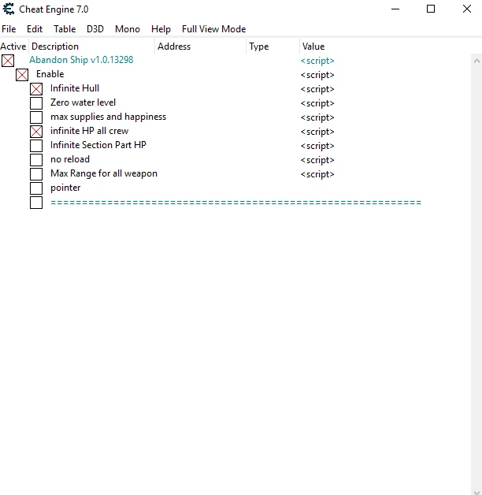
Task: Open the Mono menu
Action: [x=128, y=29]
